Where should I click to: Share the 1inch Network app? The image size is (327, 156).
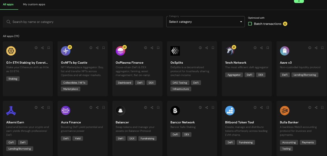click(x=261, y=48)
